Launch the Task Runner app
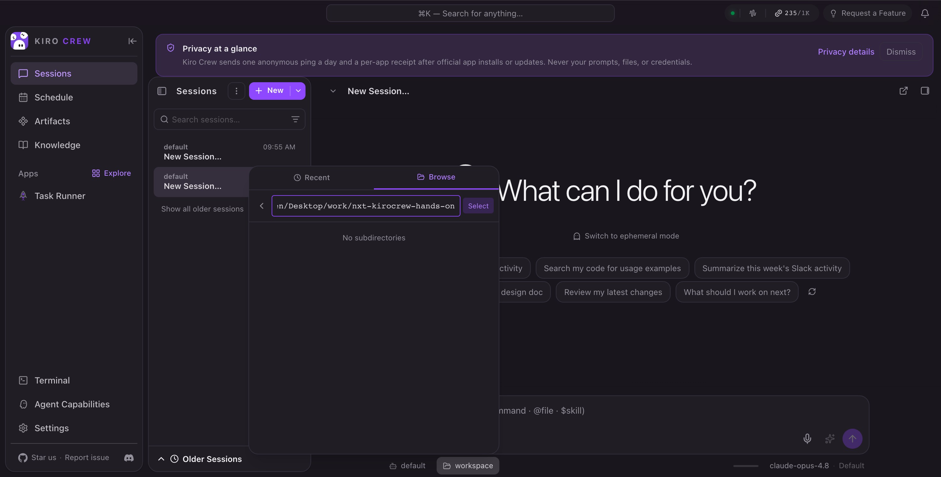 pos(74,196)
